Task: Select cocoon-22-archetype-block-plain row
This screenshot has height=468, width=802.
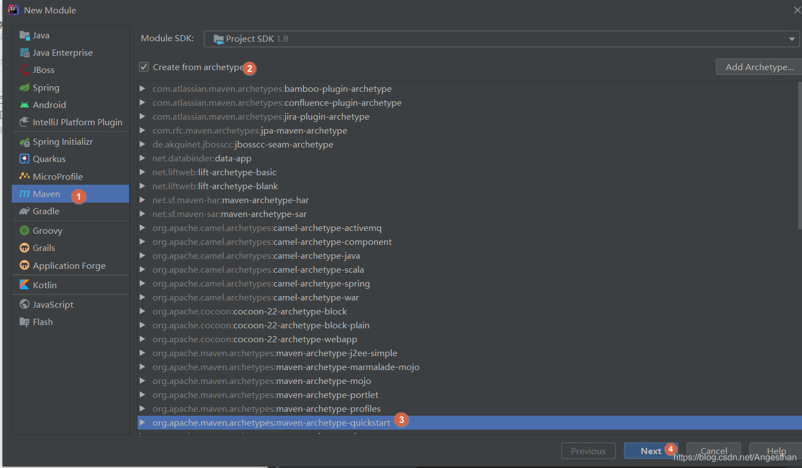Action: click(468, 325)
